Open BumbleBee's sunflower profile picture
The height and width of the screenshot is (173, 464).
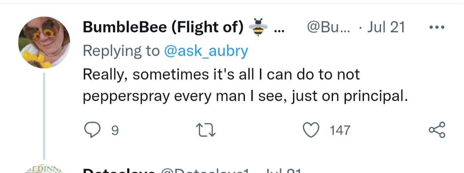point(44,42)
